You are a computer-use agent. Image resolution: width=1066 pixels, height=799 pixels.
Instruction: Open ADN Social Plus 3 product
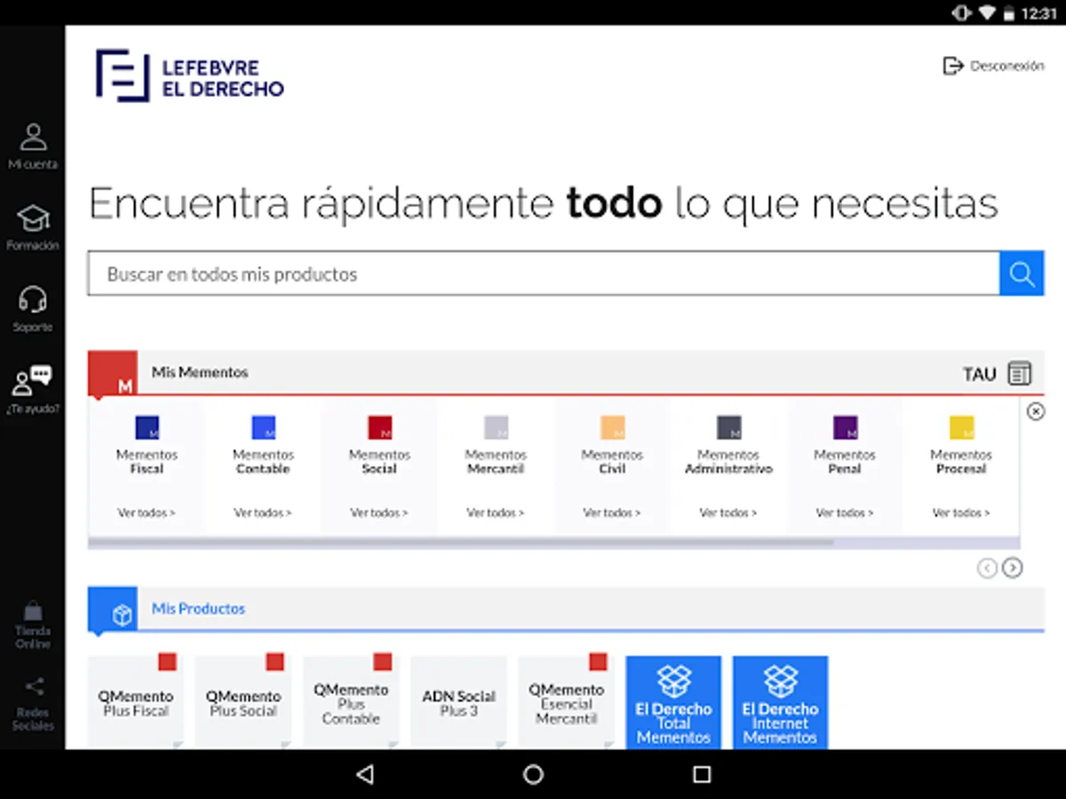coord(458,702)
